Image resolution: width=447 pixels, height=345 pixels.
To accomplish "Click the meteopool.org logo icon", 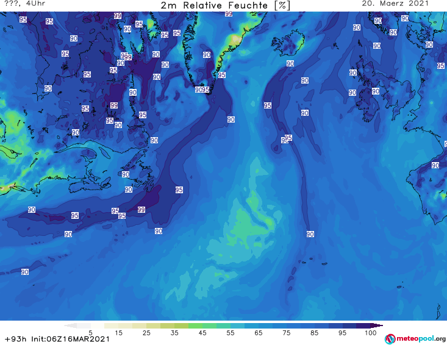I will (390, 339).
